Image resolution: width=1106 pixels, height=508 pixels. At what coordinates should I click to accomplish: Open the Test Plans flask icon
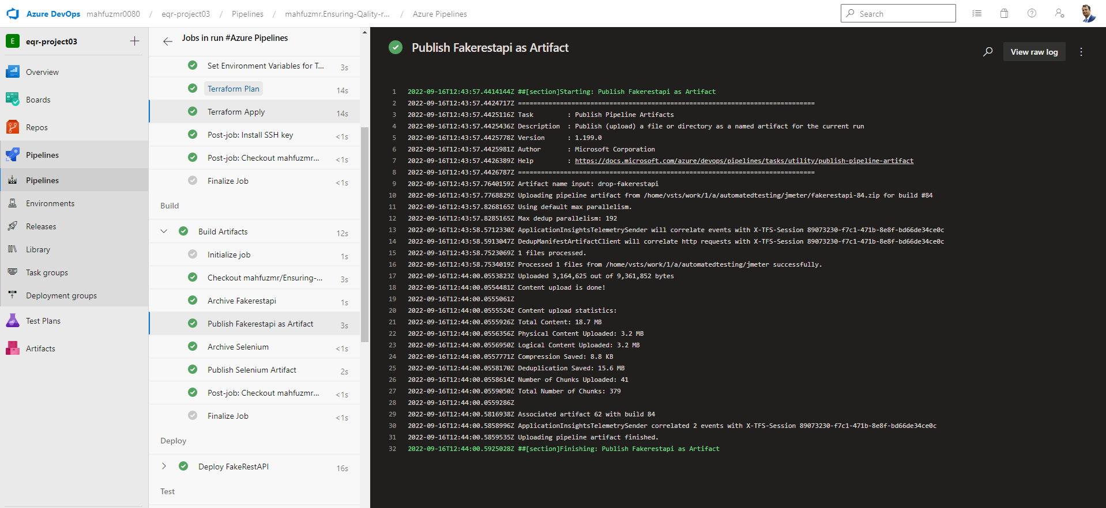point(13,321)
